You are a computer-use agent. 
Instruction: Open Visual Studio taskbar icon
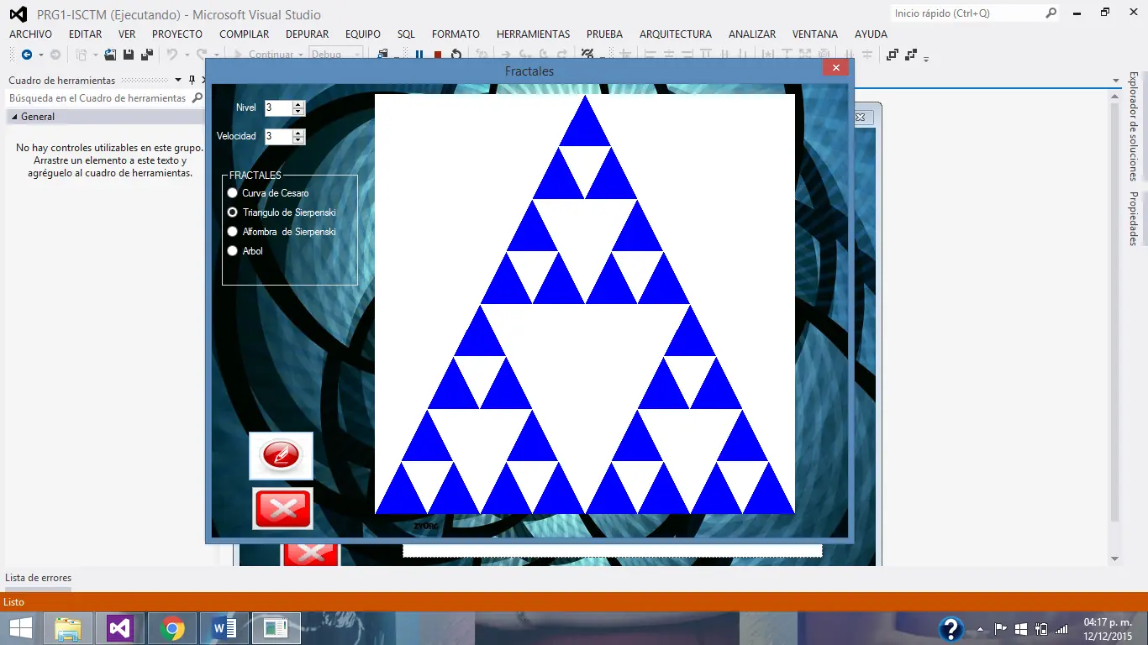coord(120,628)
